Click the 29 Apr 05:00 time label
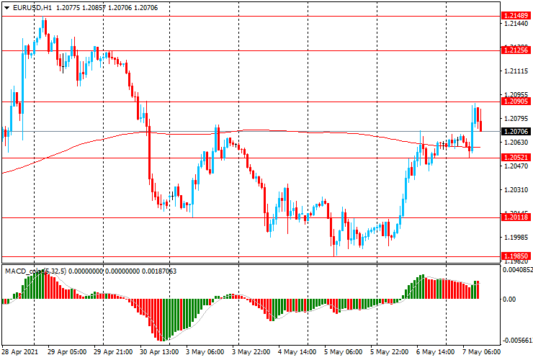The height and width of the screenshot is (360, 533). 67,352
